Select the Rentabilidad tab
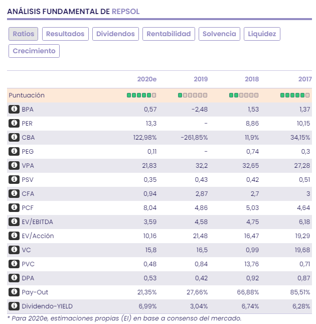 tap(169, 34)
